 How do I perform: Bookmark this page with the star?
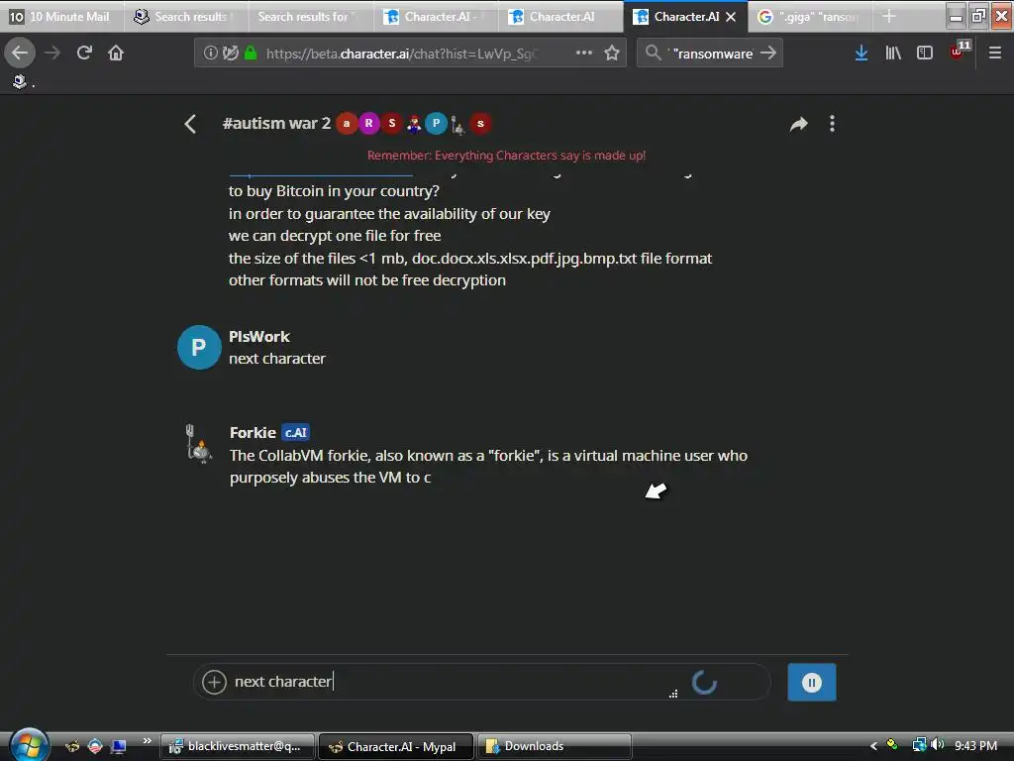pyautogui.click(x=612, y=54)
